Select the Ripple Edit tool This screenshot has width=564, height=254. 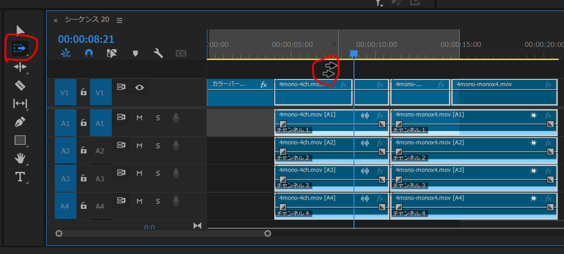20,67
